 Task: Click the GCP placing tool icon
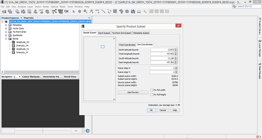97,11
